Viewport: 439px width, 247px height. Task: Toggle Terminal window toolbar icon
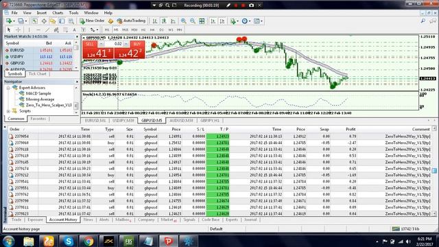62,21
